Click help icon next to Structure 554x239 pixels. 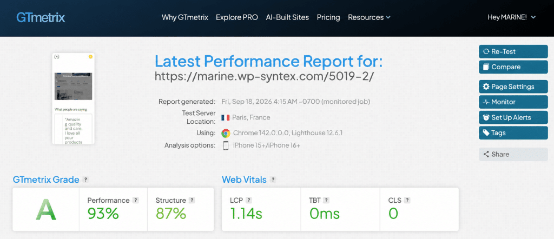pyautogui.click(x=192, y=200)
